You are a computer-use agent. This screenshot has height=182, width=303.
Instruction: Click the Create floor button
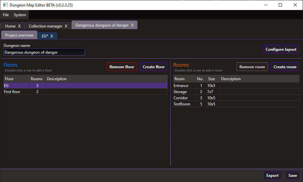pyautogui.click(x=154, y=67)
